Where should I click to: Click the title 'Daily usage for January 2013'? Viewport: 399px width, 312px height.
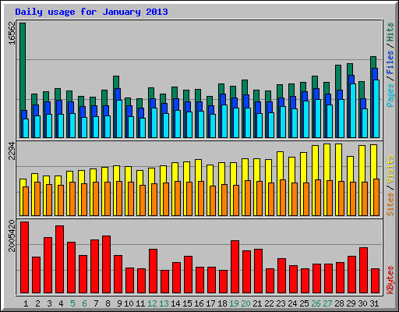(91, 12)
